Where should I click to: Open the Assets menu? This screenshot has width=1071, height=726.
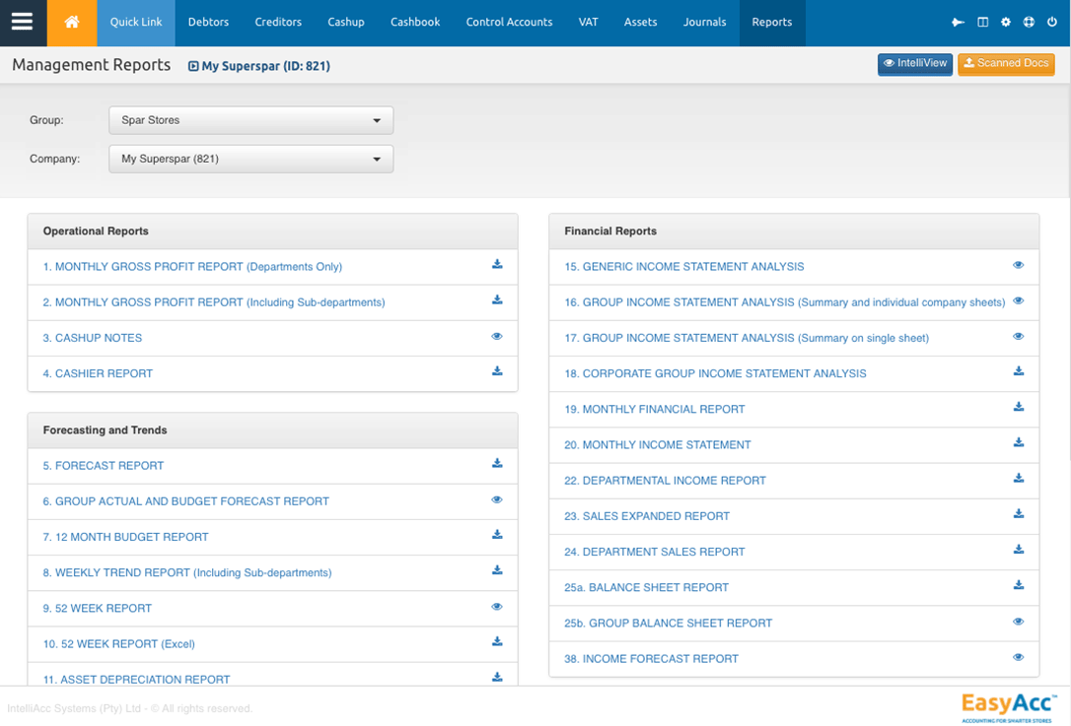coord(641,23)
